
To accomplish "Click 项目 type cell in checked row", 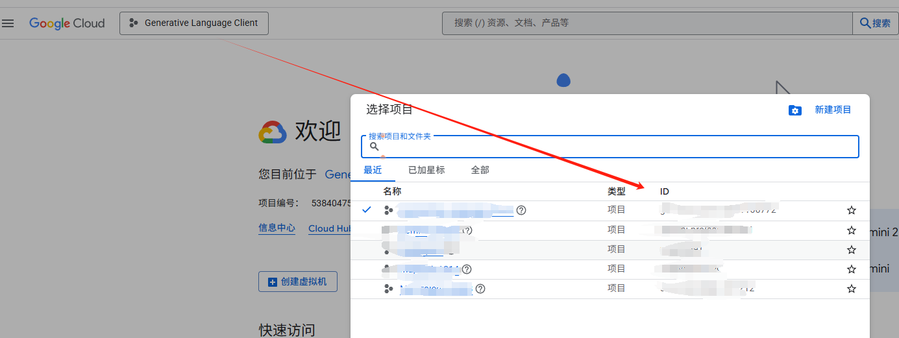I will click(x=617, y=210).
